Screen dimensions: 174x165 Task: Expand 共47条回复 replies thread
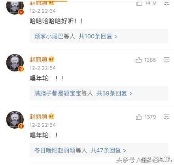pos(108,150)
